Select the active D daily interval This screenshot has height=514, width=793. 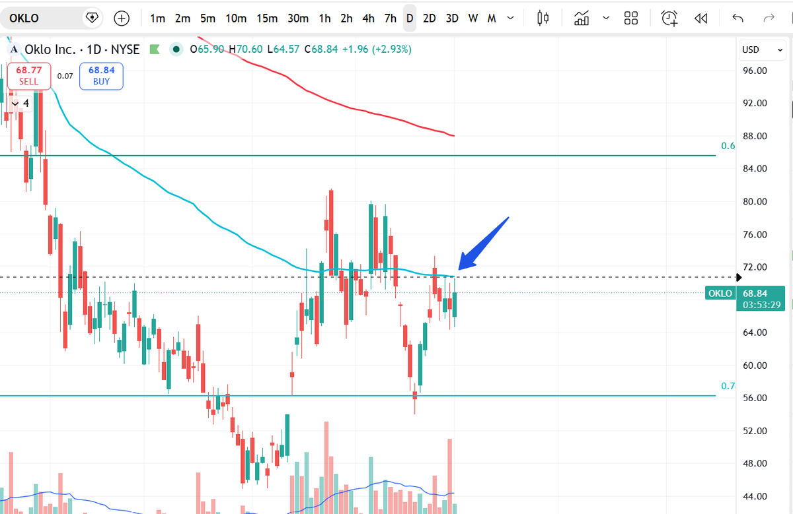point(410,18)
